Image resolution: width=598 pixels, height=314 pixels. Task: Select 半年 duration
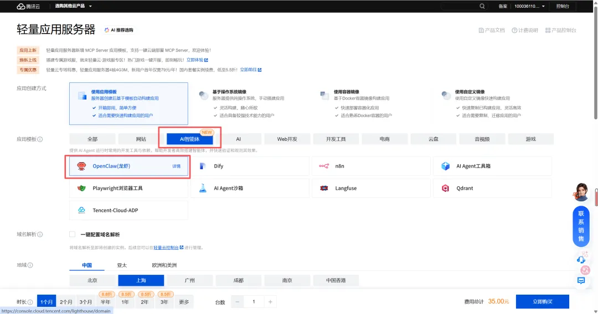pos(106,302)
